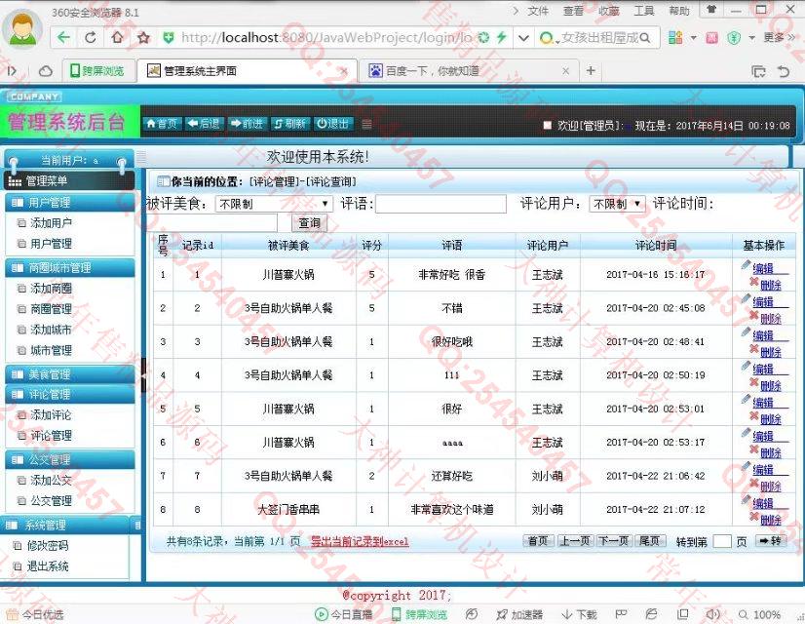The width and height of the screenshot is (805, 624).
Task: Click the 首页 pagination button
Action: point(538,541)
